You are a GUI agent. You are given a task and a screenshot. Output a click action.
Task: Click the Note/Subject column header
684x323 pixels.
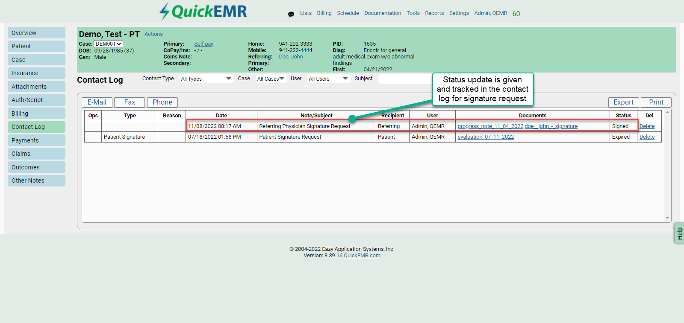(316, 116)
